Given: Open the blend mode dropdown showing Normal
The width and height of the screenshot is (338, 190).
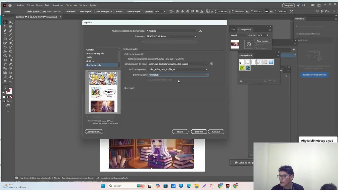Looking at the screenshot, I should coord(239,35).
